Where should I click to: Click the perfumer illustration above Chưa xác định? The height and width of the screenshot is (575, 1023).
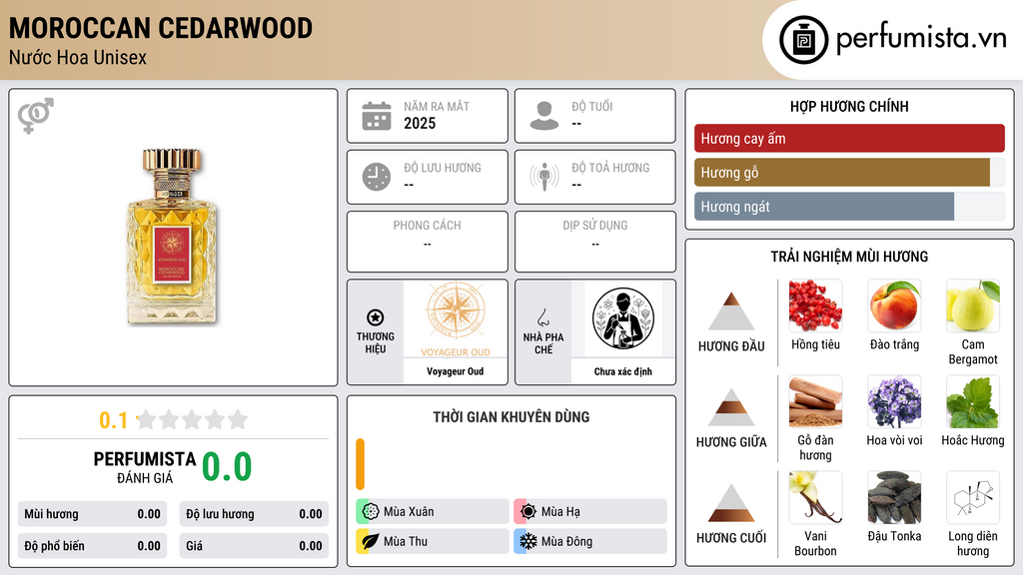623,318
